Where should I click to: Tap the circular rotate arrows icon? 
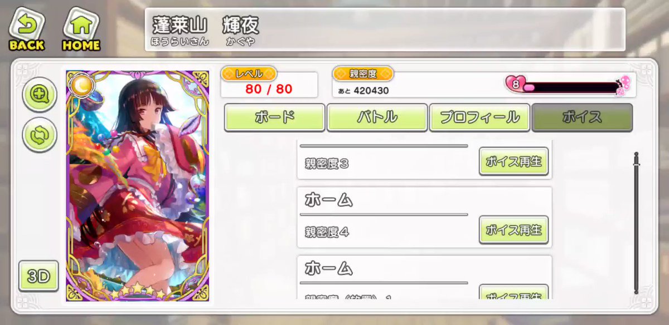(40, 136)
